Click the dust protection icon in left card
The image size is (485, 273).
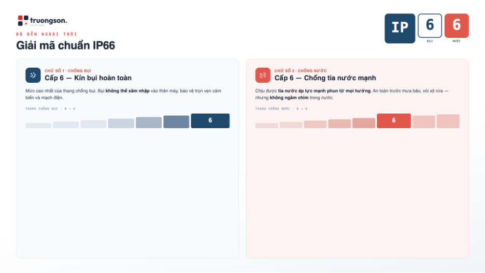[33, 75]
